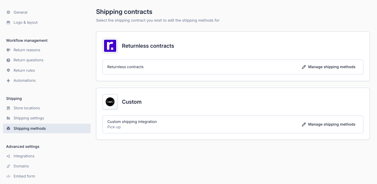Open Shipping settings in the sidebar

coord(29,118)
